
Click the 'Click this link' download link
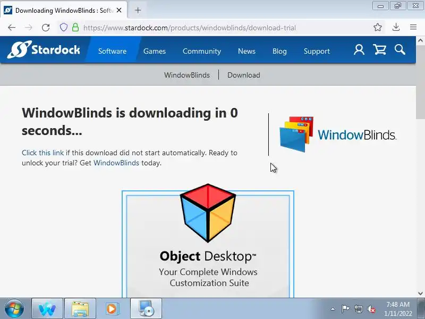click(42, 153)
